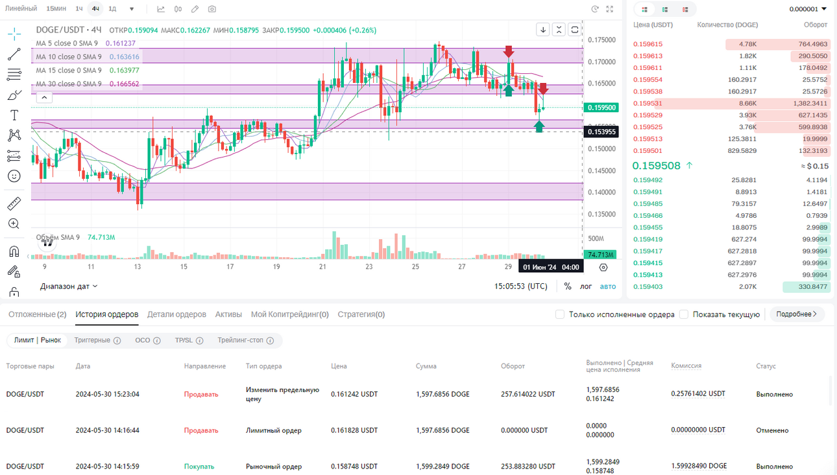Image resolution: width=837 pixels, height=475 pixels.
Task: Open the info icon next to OCO
Action: [157, 340]
